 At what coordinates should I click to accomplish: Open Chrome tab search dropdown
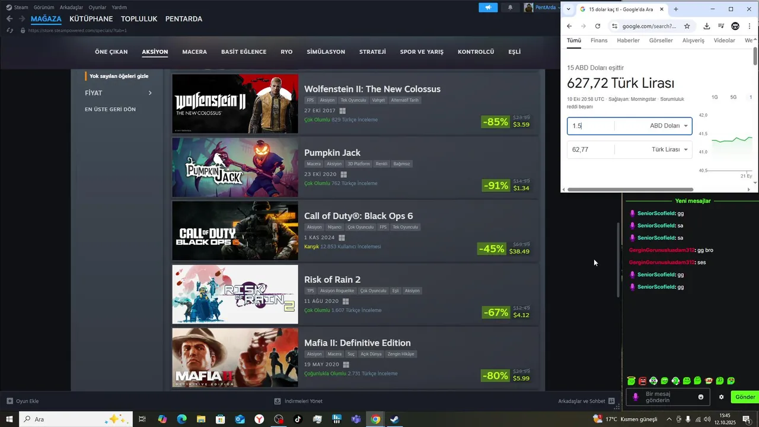pyautogui.click(x=569, y=9)
